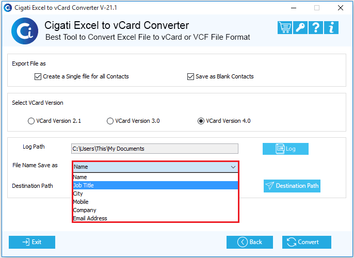354x258 pixels.
Task: Click the Destination Path button
Action: point(292,186)
